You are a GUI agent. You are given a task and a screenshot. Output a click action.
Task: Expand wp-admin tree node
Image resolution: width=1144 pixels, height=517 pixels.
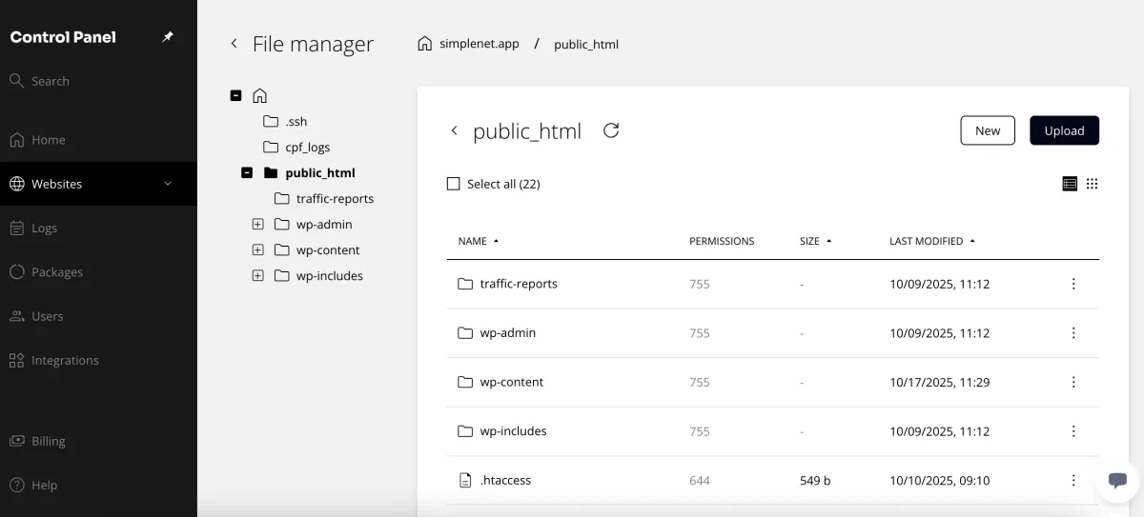(x=257, y=225)
